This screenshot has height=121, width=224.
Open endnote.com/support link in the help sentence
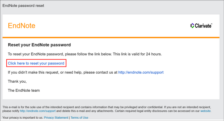point(141,72)
